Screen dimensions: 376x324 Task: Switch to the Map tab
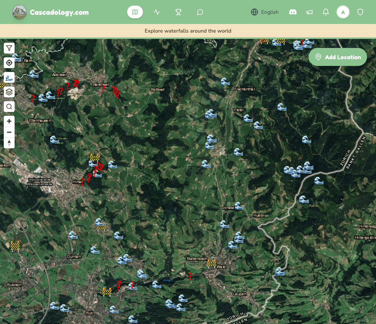coord(135,12)
